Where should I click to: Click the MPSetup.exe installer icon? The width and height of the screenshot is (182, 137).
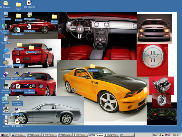pos(30,16)
